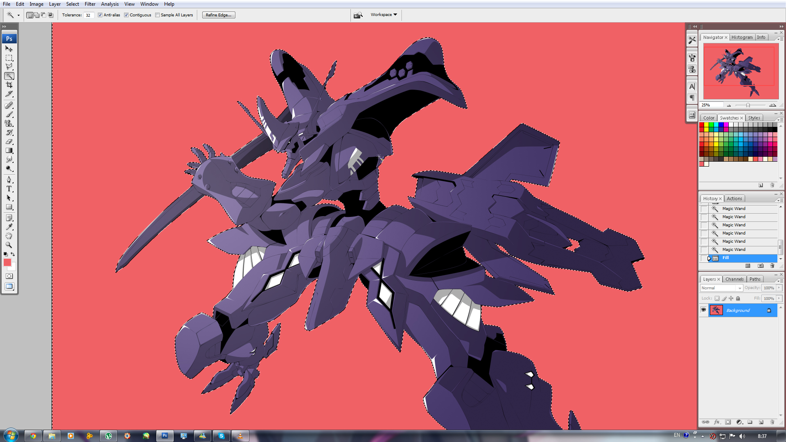Viewport: 786px width, 442px height.
Task: Choose Add to selection mode
Action: [37, 15]
